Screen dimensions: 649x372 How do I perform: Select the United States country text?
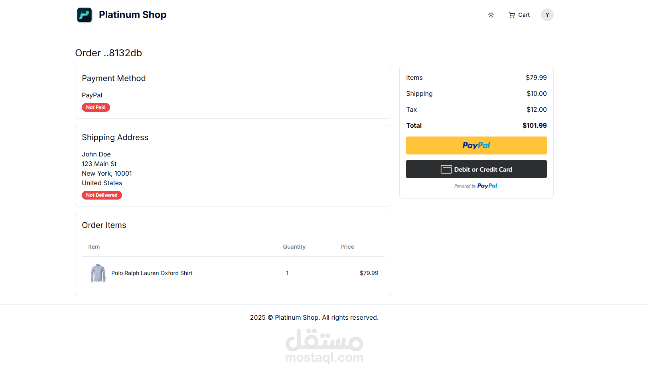(x=102, y=183)
